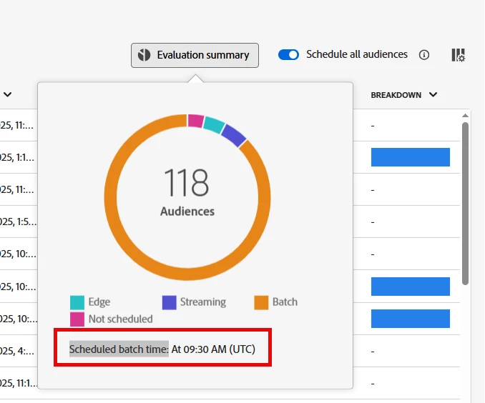
Task: Open the column settings icon
Action: pos(458,55)
